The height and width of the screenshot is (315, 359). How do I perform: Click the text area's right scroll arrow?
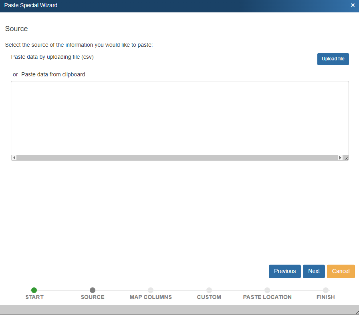[340, 158]
